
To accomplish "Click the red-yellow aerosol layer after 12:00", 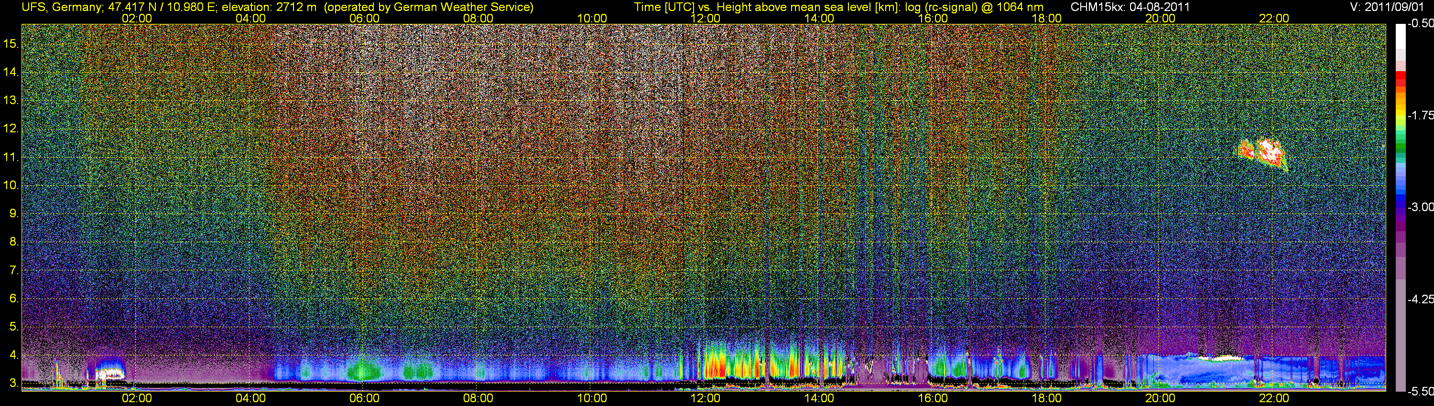I will (x=716, y=367).
